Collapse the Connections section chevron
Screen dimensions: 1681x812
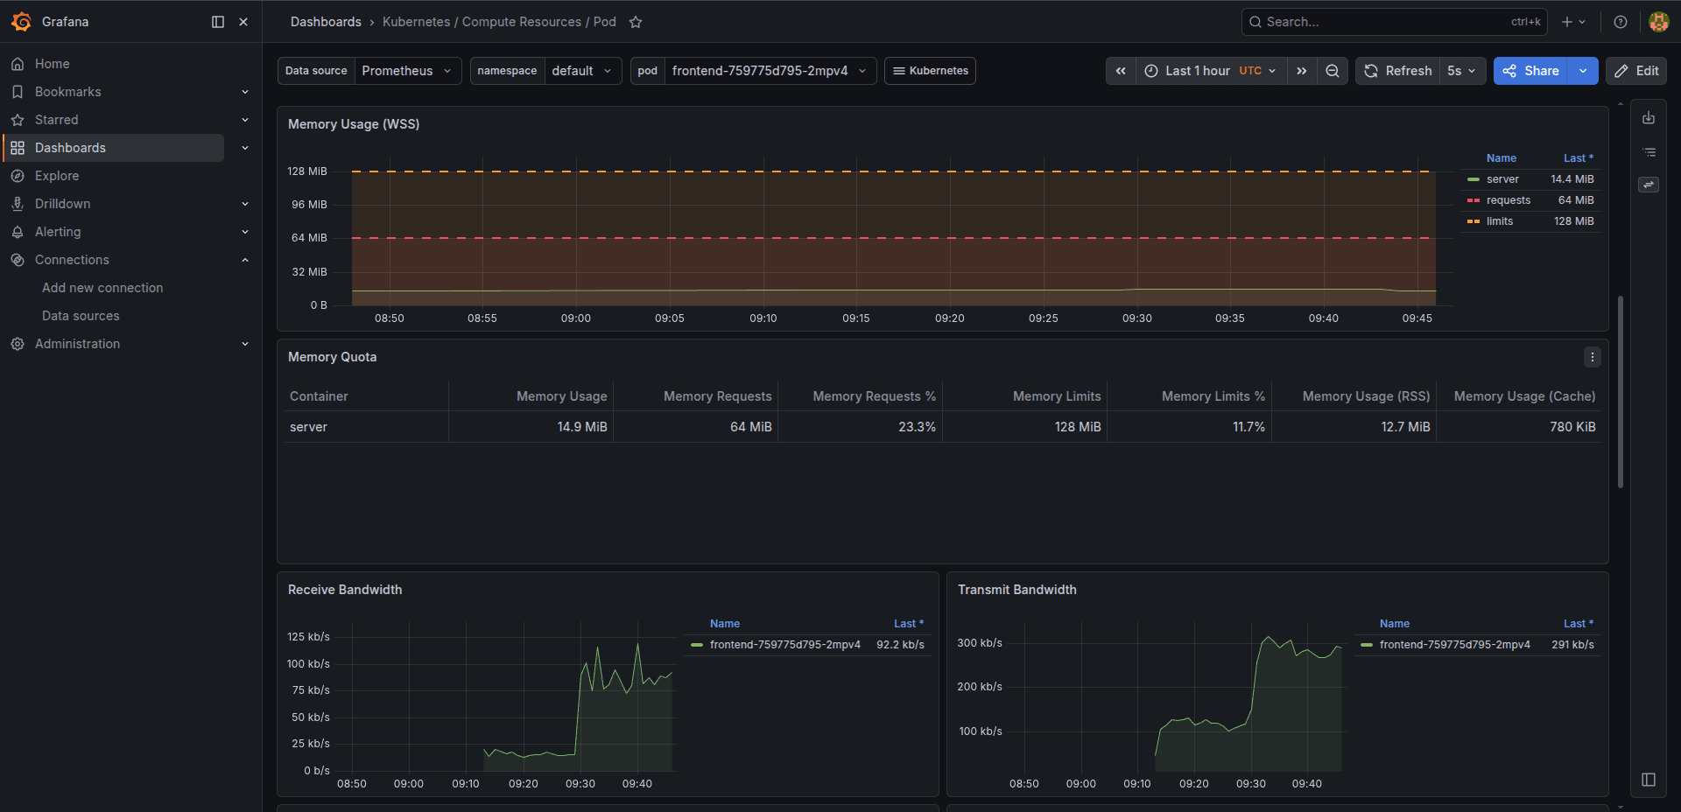(245, 260)
